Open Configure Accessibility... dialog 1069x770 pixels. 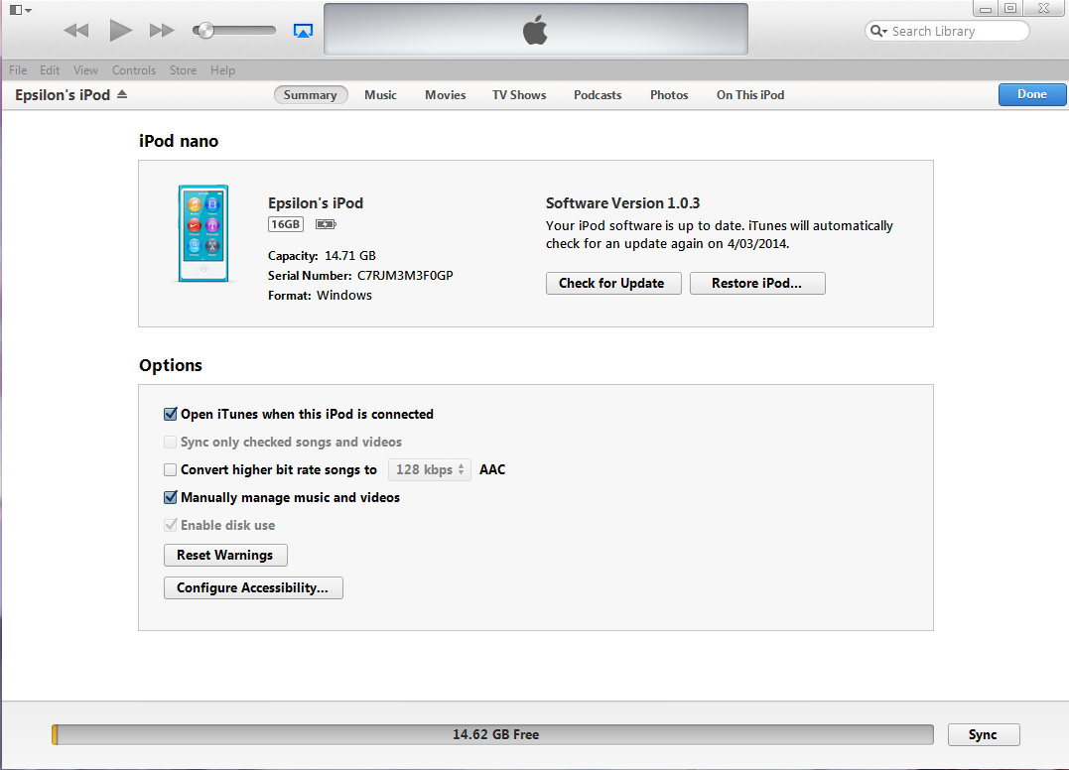pyautogui.click(x=254, y=588)
